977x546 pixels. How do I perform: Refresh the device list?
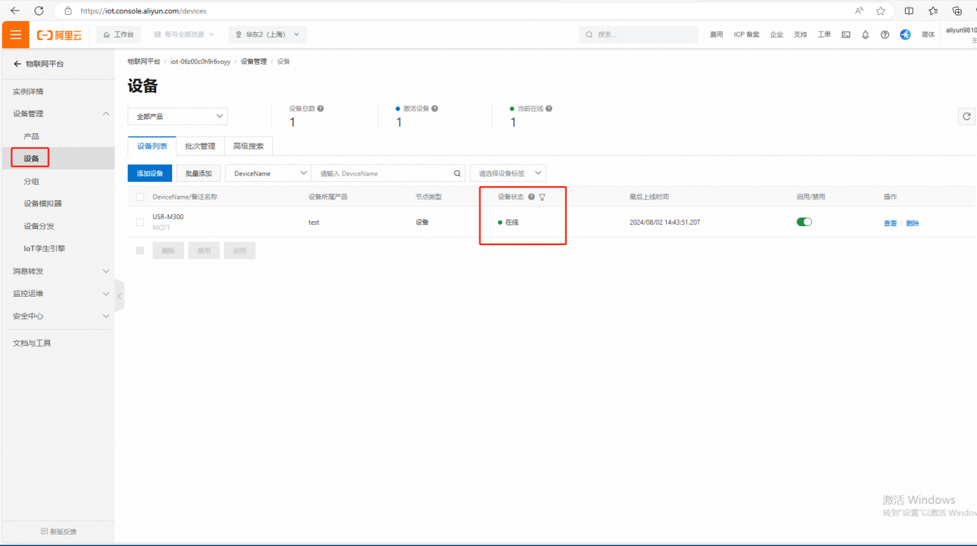[966, 116]
